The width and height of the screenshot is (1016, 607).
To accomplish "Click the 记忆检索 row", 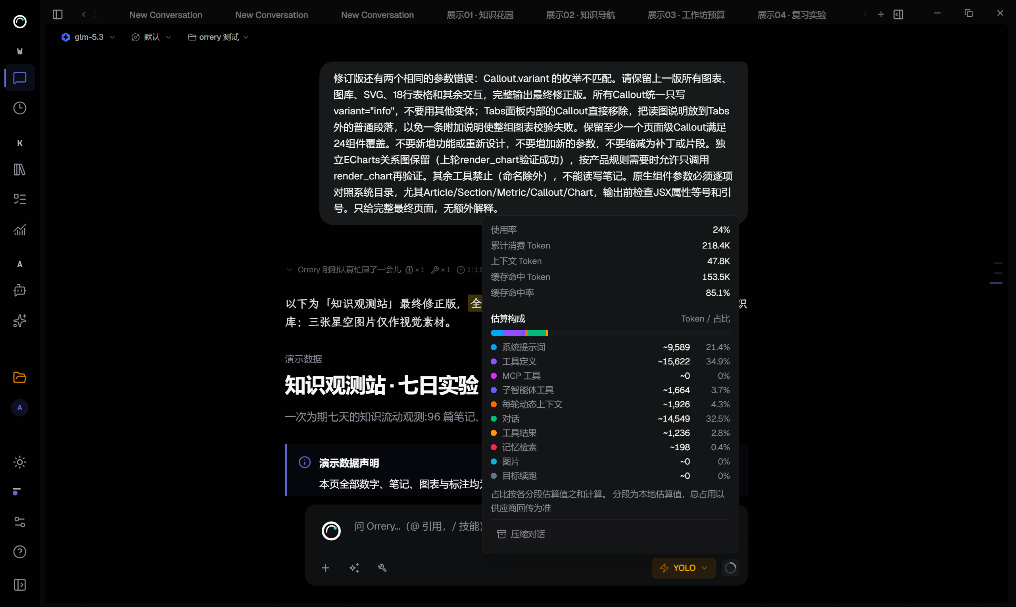I will [x=610, y=447].
